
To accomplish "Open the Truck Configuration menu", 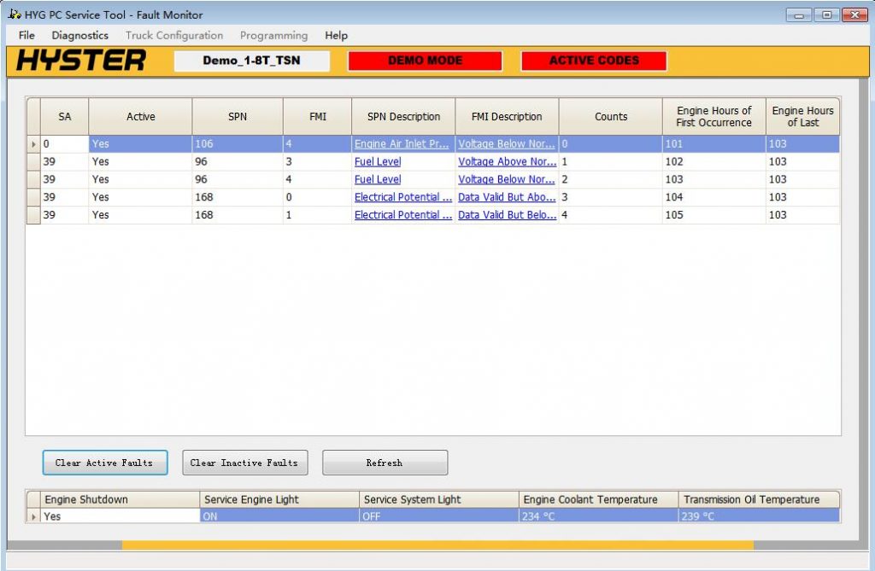I will point(174,35).
